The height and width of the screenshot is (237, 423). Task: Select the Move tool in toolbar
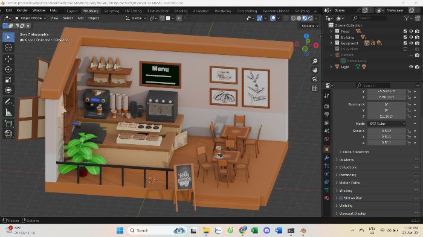(8, 58)
